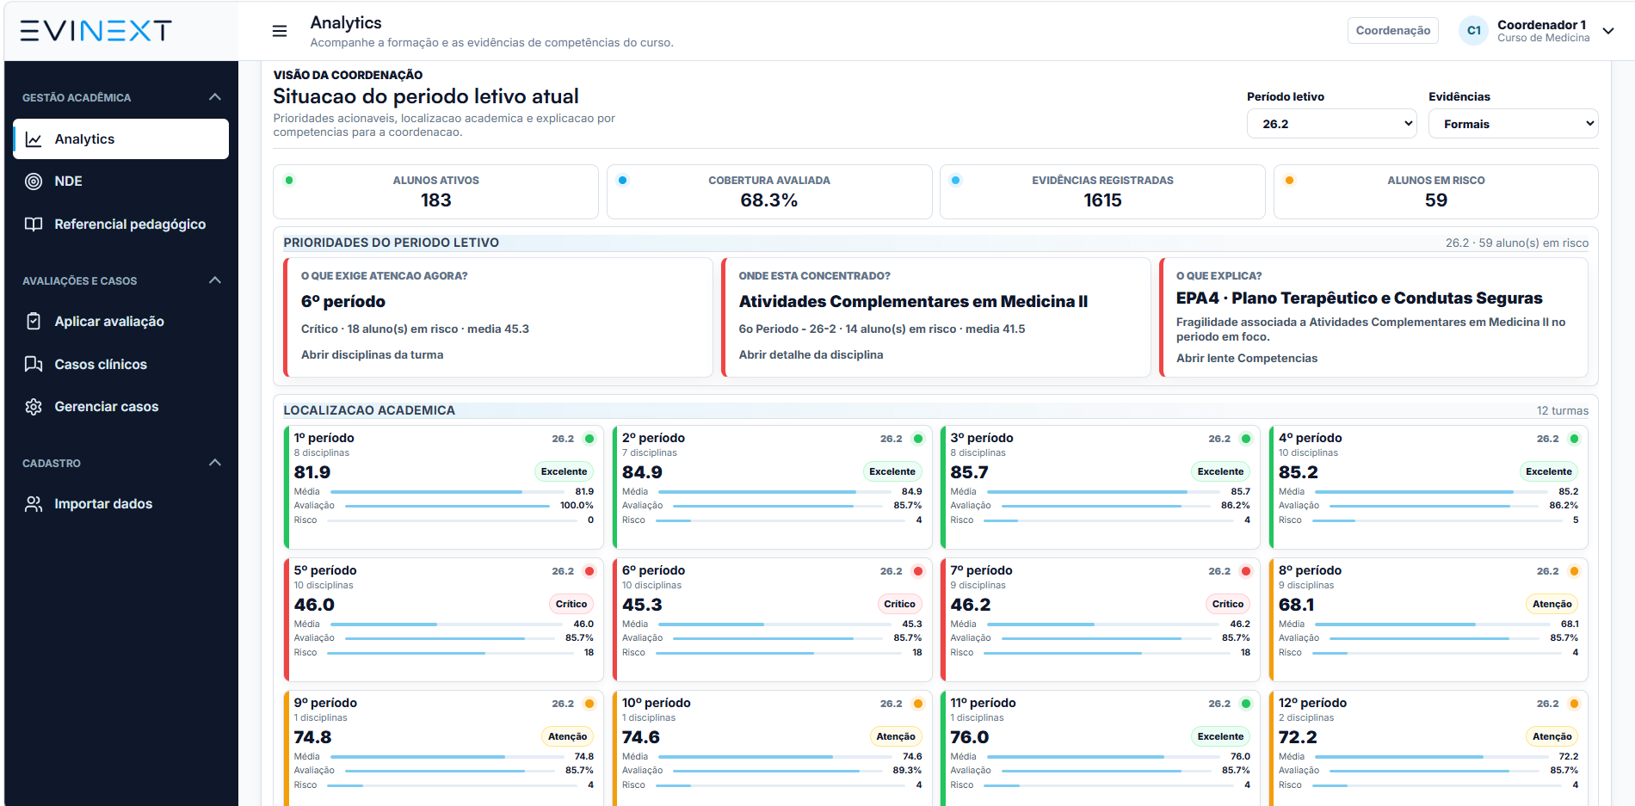Image resolution: width=1635 pixels, height=806 pixels.
Task: Click the green status dot on Alunos Ativos
Action: pyautogui.click(x=289, y=181)
